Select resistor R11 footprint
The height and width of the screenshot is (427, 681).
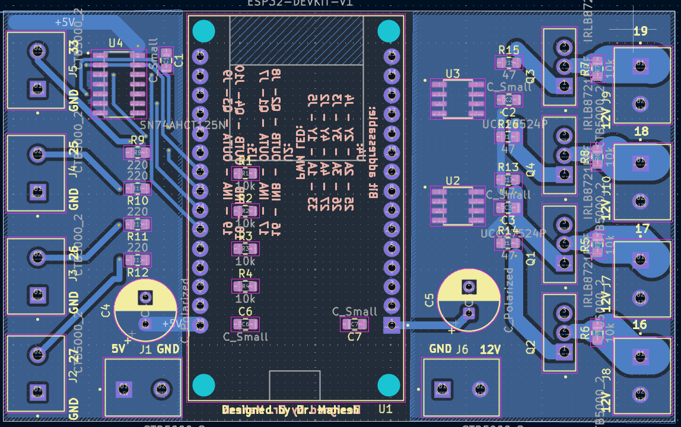point(137,224)
